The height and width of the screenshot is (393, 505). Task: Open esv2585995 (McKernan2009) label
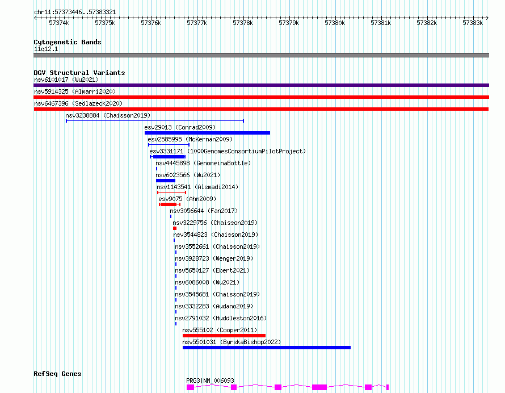click(x=190, y=139)
